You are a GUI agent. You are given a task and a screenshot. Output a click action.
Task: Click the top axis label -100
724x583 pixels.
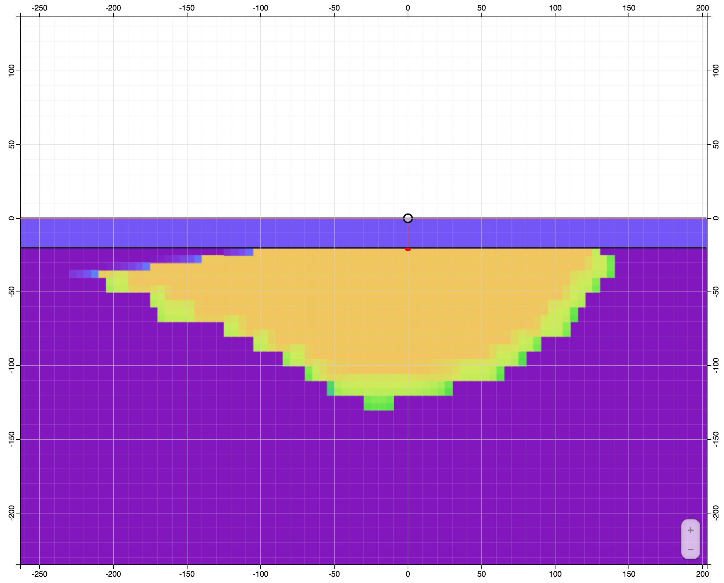[260, 8]
